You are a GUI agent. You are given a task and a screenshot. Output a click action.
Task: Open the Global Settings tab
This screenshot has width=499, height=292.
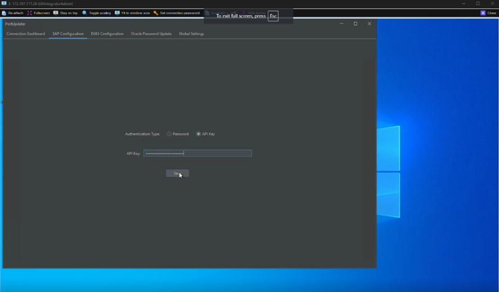(x=191, y=34)
